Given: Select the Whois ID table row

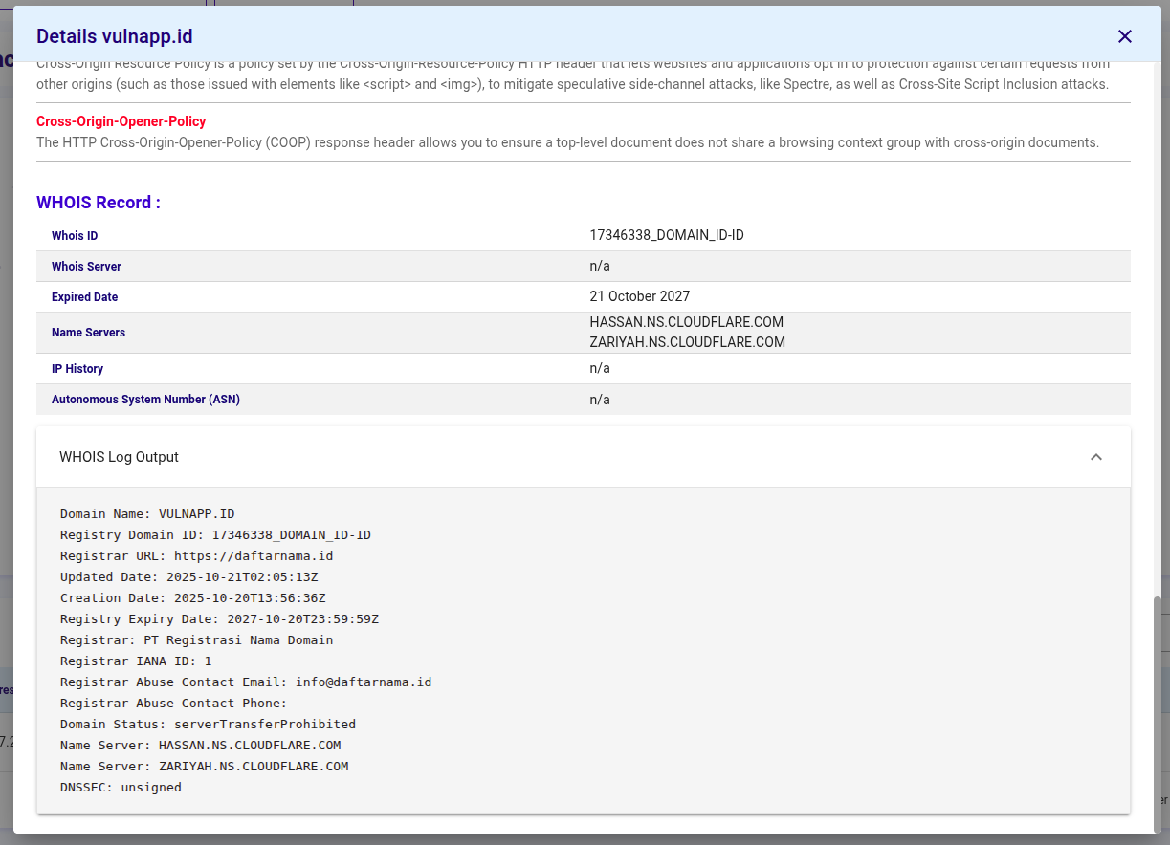Looking at the screenshot, I should [x=584, y=235].
